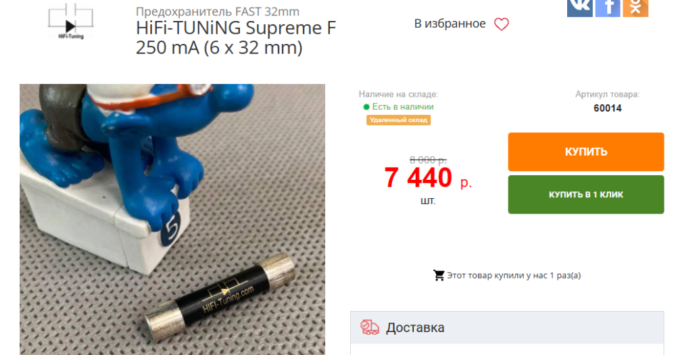Click the Удаленный склад badge

pos(398,120)
